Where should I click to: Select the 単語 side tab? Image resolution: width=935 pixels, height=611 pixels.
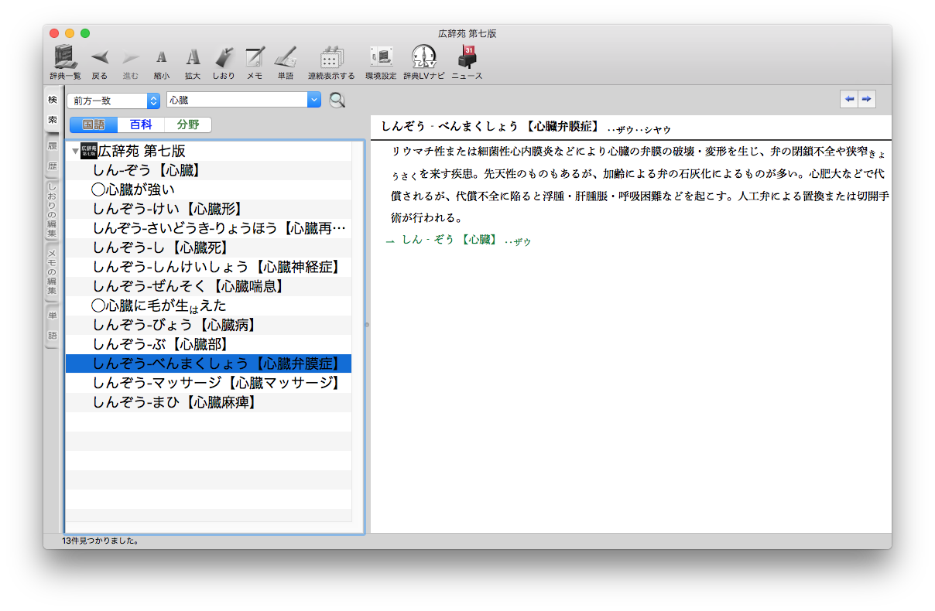53,326
